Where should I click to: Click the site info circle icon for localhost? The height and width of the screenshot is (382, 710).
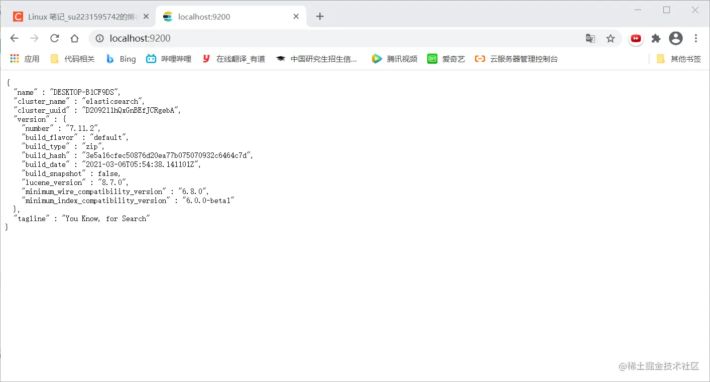tap(99, 38)
